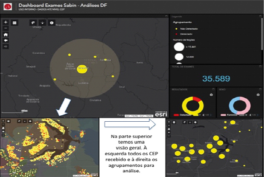This screenshot has width=264, height=177.
Task: Open basemap gallery on main overview map
Action: [x=14, y=23]
